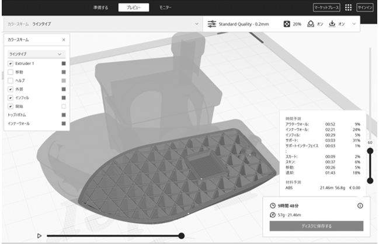The width and height of the screenshot is (379, 244).
Task: Click the インナーウォール time value 02:21
Action: coord(330,129)
